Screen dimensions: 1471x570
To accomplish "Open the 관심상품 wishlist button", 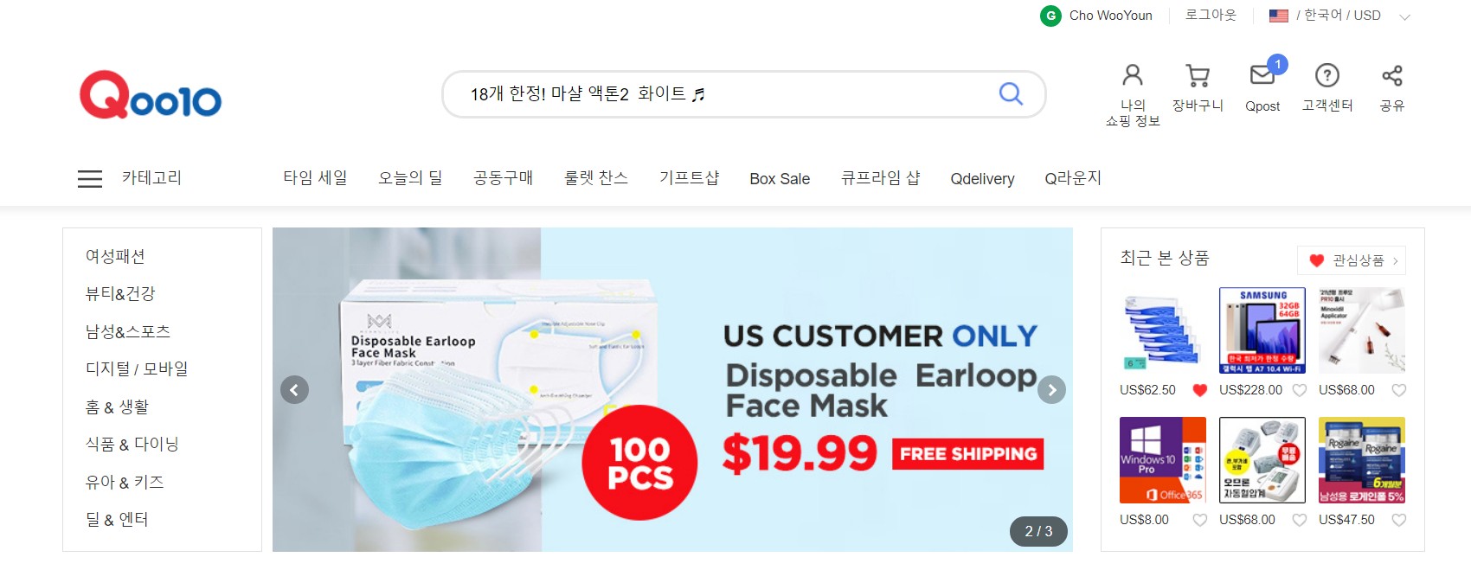I will [1352, 260].
